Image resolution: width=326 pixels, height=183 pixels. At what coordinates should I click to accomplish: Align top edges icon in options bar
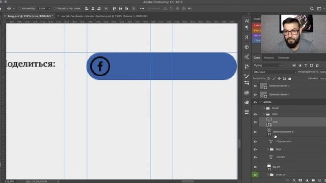click(114, 9)
